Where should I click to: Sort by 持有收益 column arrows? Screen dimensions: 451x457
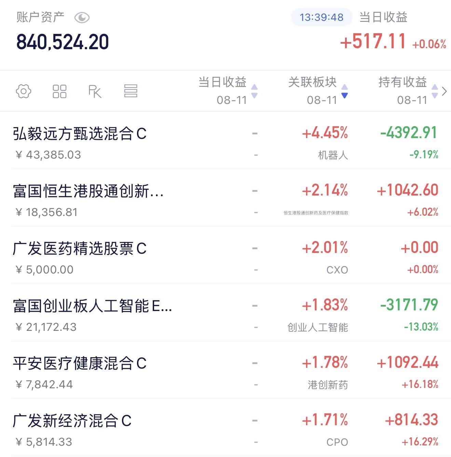coord(435,91)
